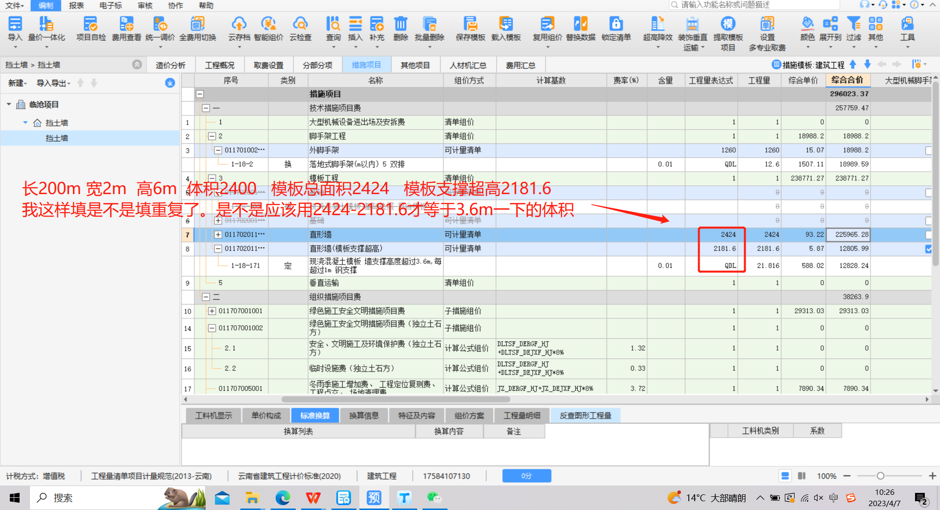The height and width of the screenshot is (510, 940).
Task: Move measure item down with blue arrow
Action: coord(868,65)
